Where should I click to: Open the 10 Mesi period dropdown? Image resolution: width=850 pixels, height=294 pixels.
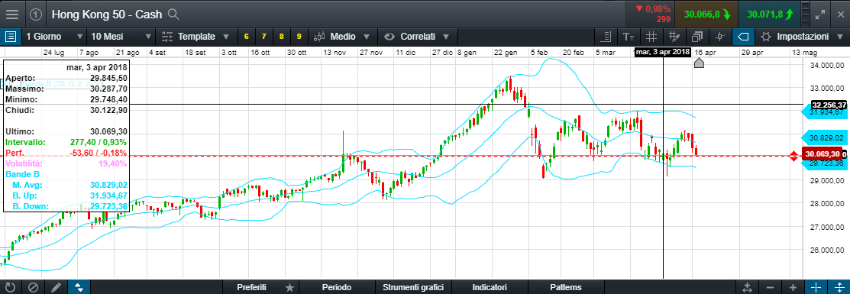[121, 37]
